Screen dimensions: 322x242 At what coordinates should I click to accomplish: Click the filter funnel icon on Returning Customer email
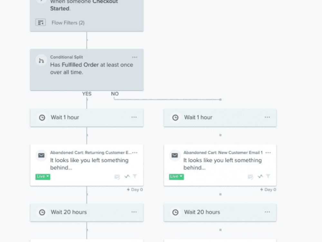point(135,176)
